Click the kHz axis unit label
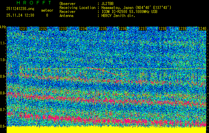209x133 pixels. point(3,27)
